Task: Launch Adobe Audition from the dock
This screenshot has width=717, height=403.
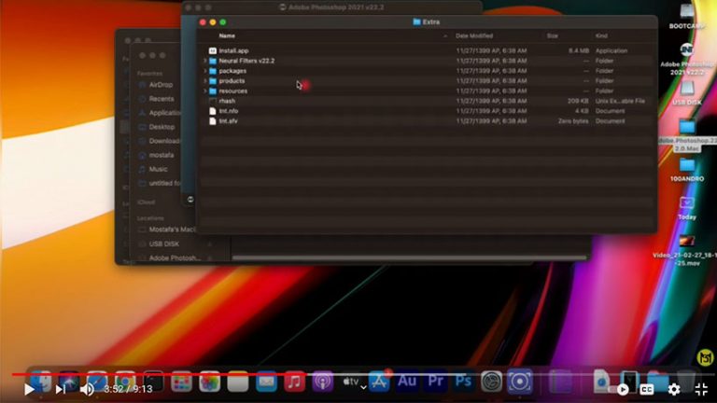Action: tap(407, 381)
